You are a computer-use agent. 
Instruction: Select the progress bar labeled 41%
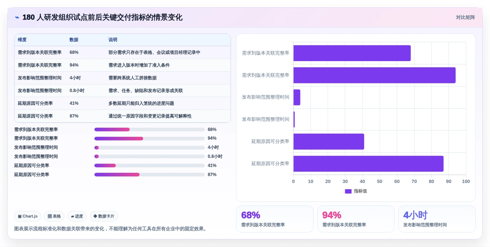149,166
